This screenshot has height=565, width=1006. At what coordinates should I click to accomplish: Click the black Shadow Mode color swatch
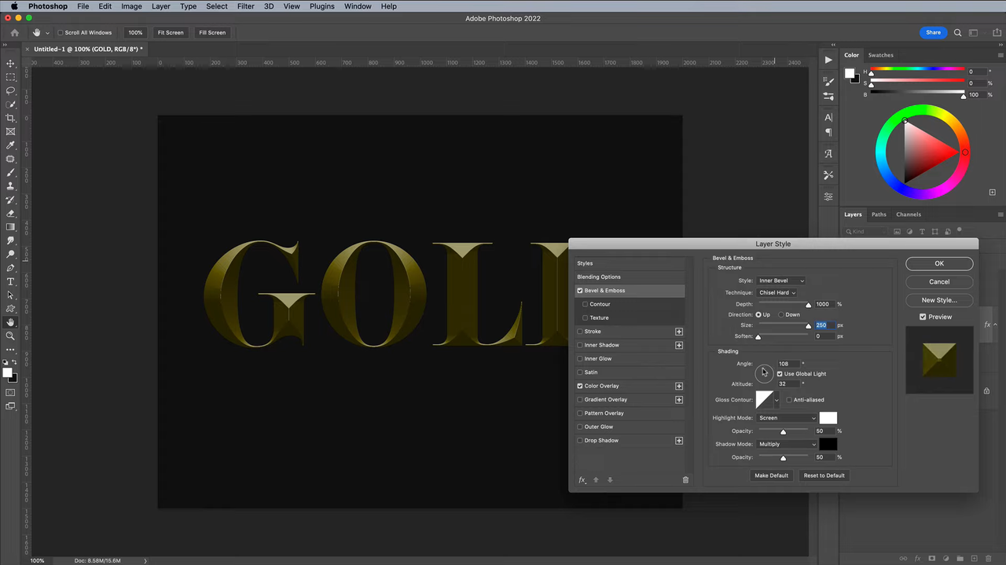coord(828,444)
